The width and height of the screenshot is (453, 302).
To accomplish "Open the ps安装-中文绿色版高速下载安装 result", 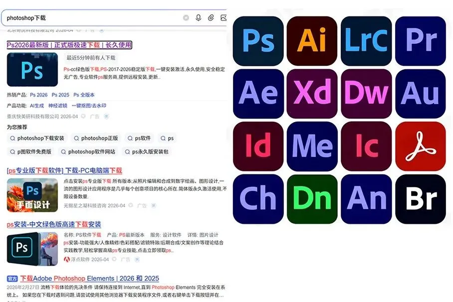I will click(x=54, y=224).
